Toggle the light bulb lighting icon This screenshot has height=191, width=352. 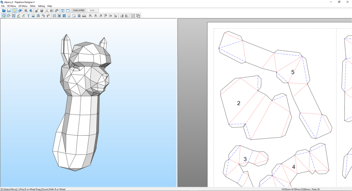coord(15,10)
